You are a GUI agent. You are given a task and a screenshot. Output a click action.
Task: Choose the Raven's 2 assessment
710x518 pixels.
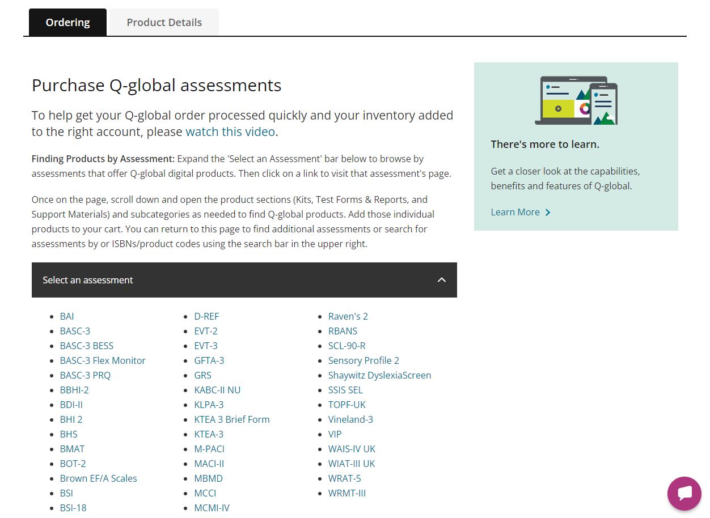click(x=348, y=316)
